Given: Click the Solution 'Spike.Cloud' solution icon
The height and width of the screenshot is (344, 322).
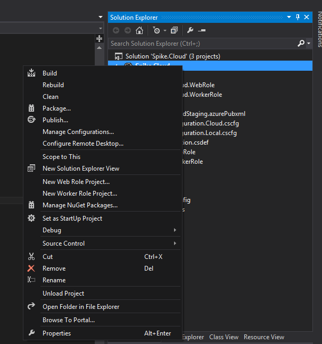Looking at the screenshot, I should click(118, 56).
